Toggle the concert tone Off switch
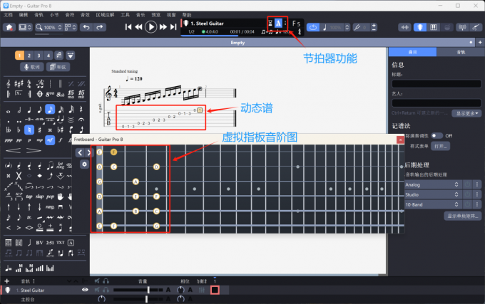This screenshot has height=304, width=485. (x=436, y=136)
